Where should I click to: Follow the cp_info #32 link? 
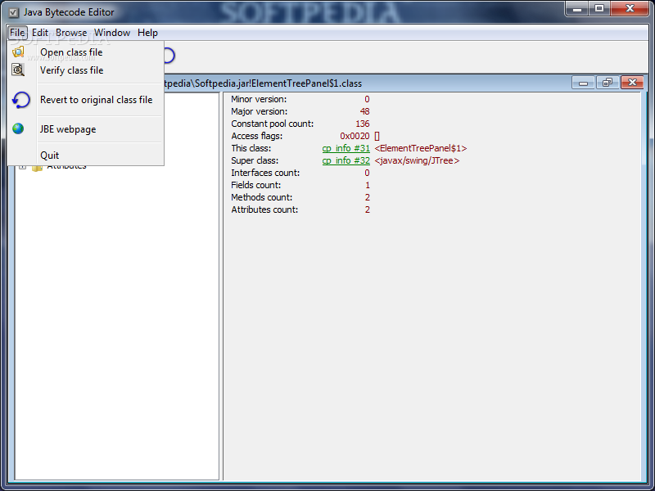[x=346, y=160]
